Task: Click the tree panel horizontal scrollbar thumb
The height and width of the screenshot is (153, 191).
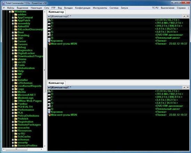Action: pos(16,149)
